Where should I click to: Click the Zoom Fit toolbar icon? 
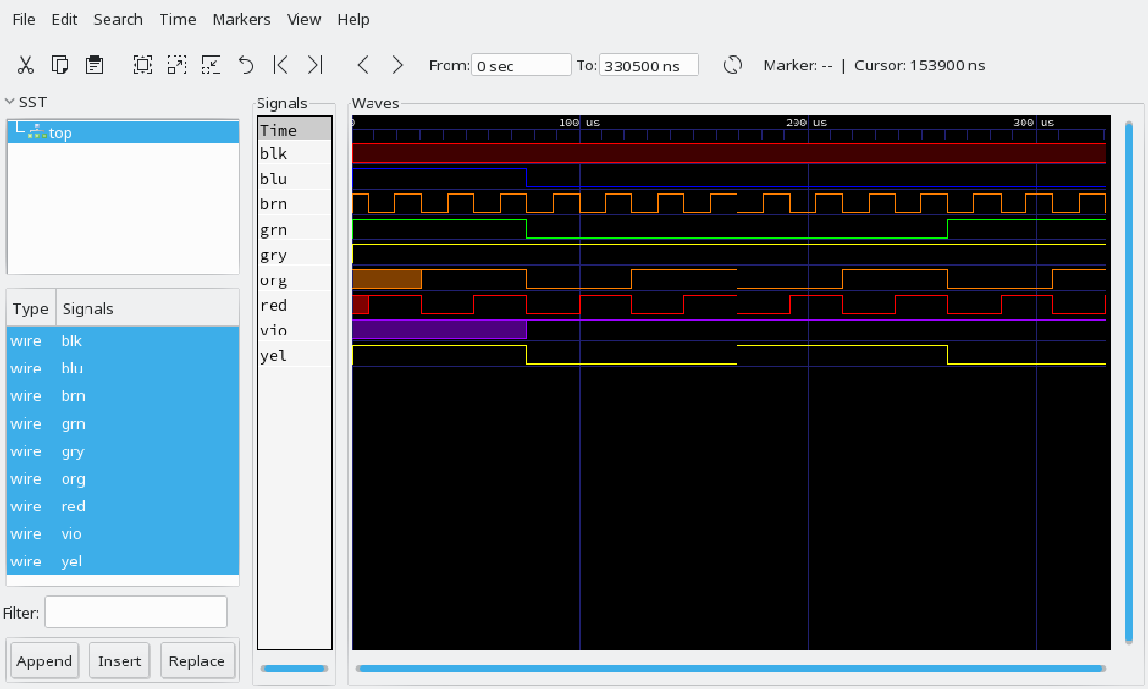[143, 65]
